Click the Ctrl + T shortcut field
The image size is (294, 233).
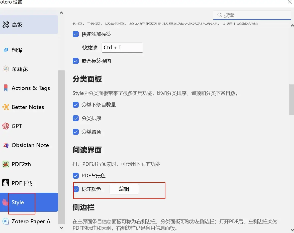122,48
